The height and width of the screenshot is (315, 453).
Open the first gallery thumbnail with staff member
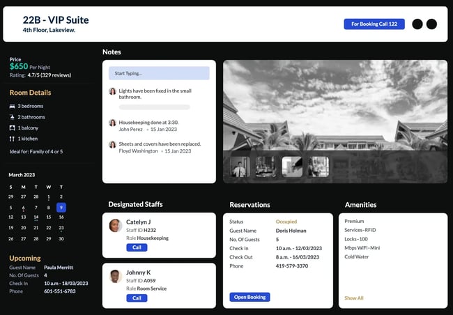(240, 166)
